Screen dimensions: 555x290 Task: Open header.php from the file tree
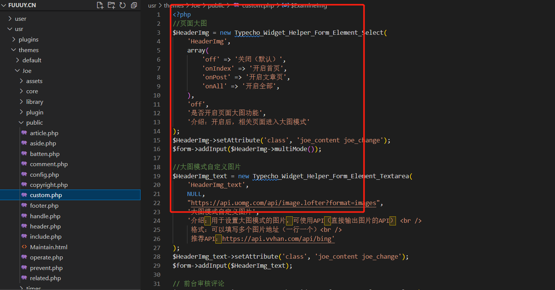tap(45, 227)
